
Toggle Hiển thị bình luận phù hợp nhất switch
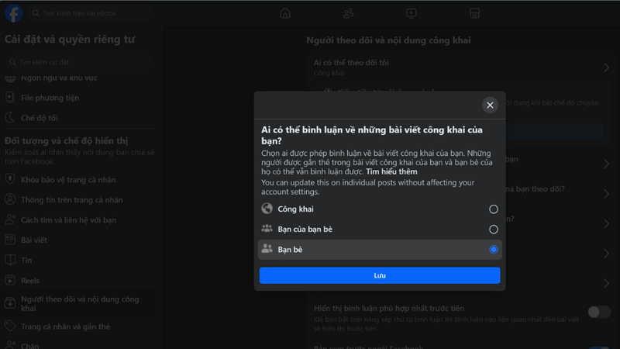tap(599, 313)
